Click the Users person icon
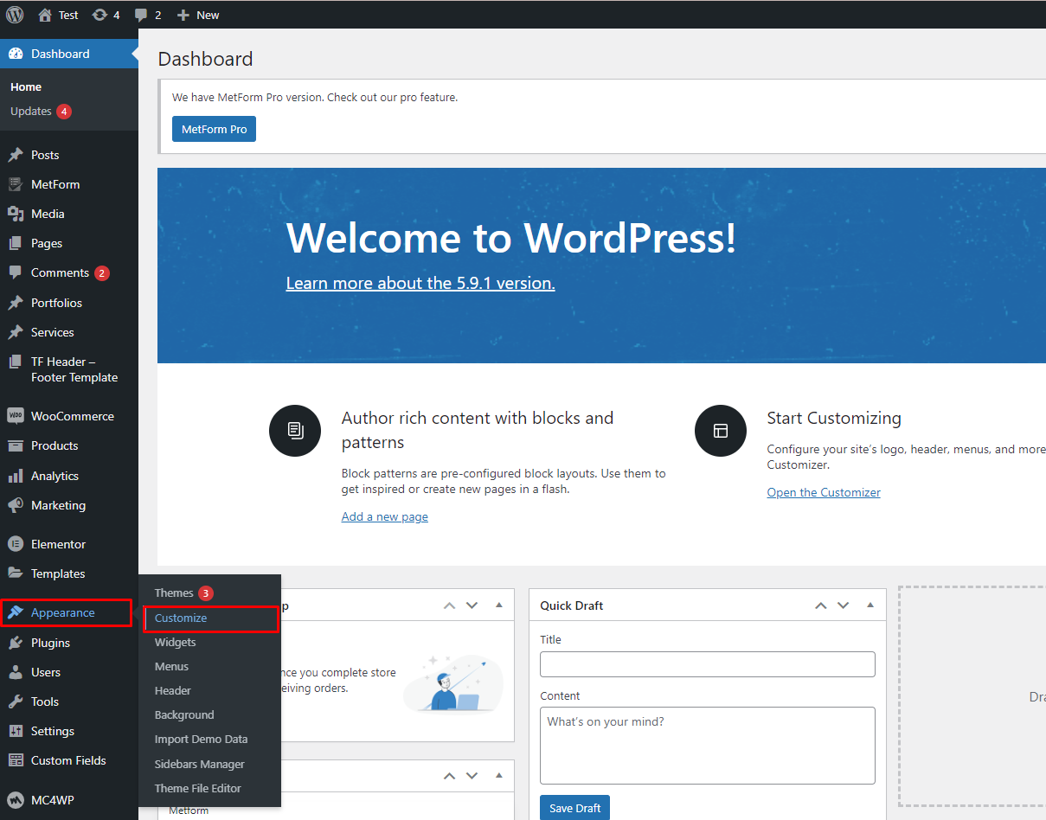The height and width of the screenshot is (820, 1046). click(x=16, y=672)
